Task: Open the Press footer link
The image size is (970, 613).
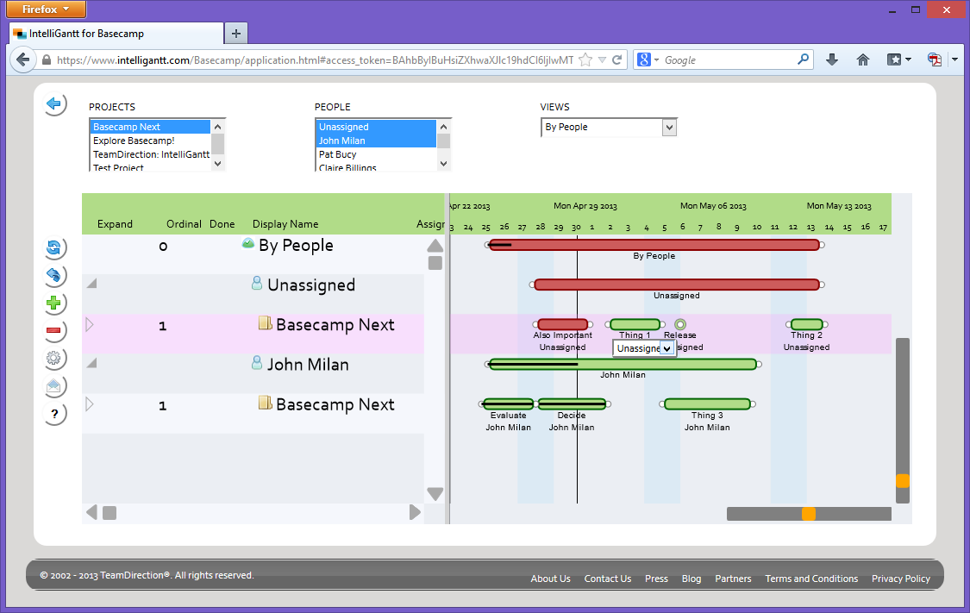Action: click(656, 579)
